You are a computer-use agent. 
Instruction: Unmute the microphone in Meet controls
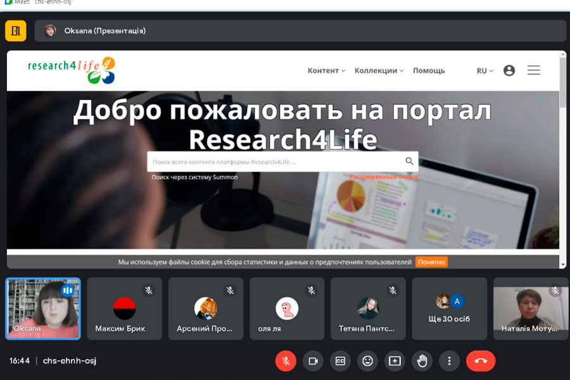(x=286, y=361)
